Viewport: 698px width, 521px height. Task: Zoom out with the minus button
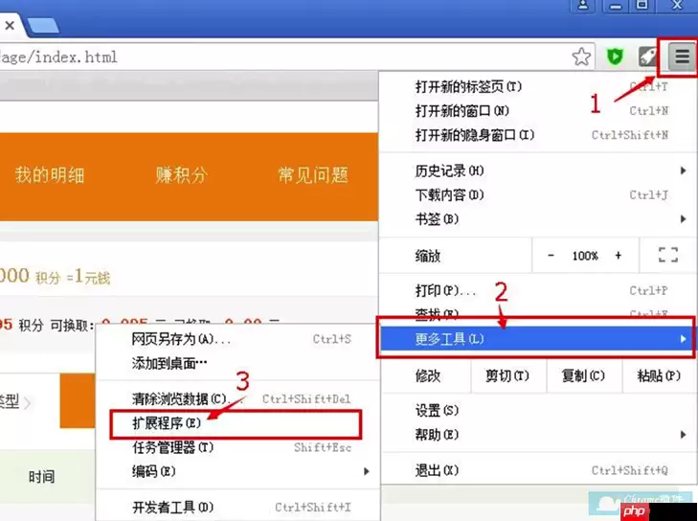[551, 256]
